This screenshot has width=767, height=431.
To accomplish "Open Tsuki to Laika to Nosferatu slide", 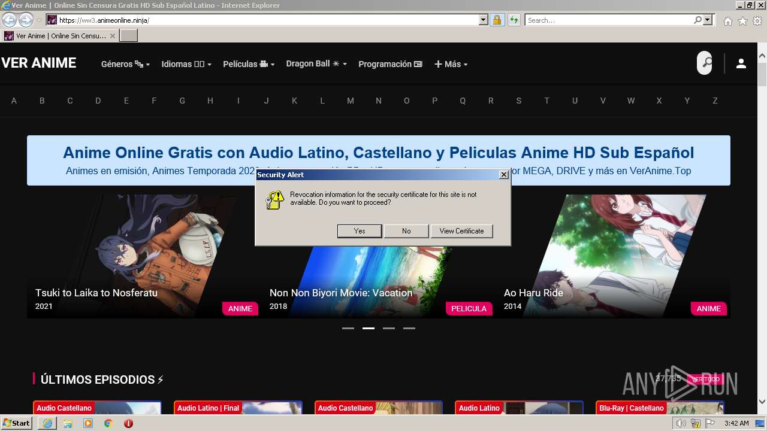I will [x=143, y=256].
